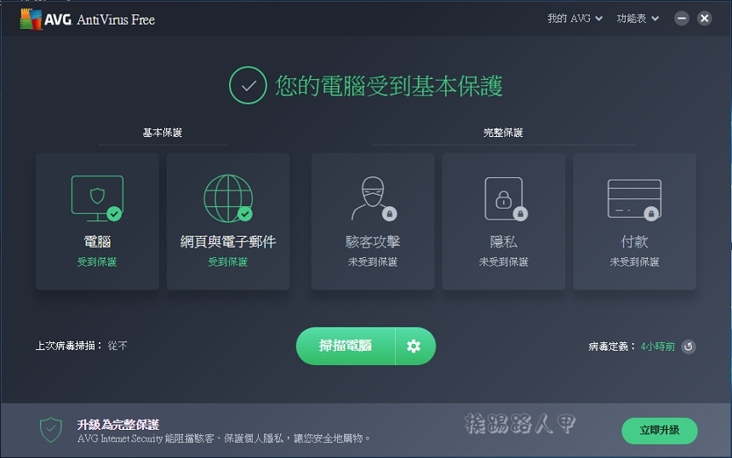Click 受到保護 status under 電腦
Viewport: 732px width, 458px height.
[97, 262]
